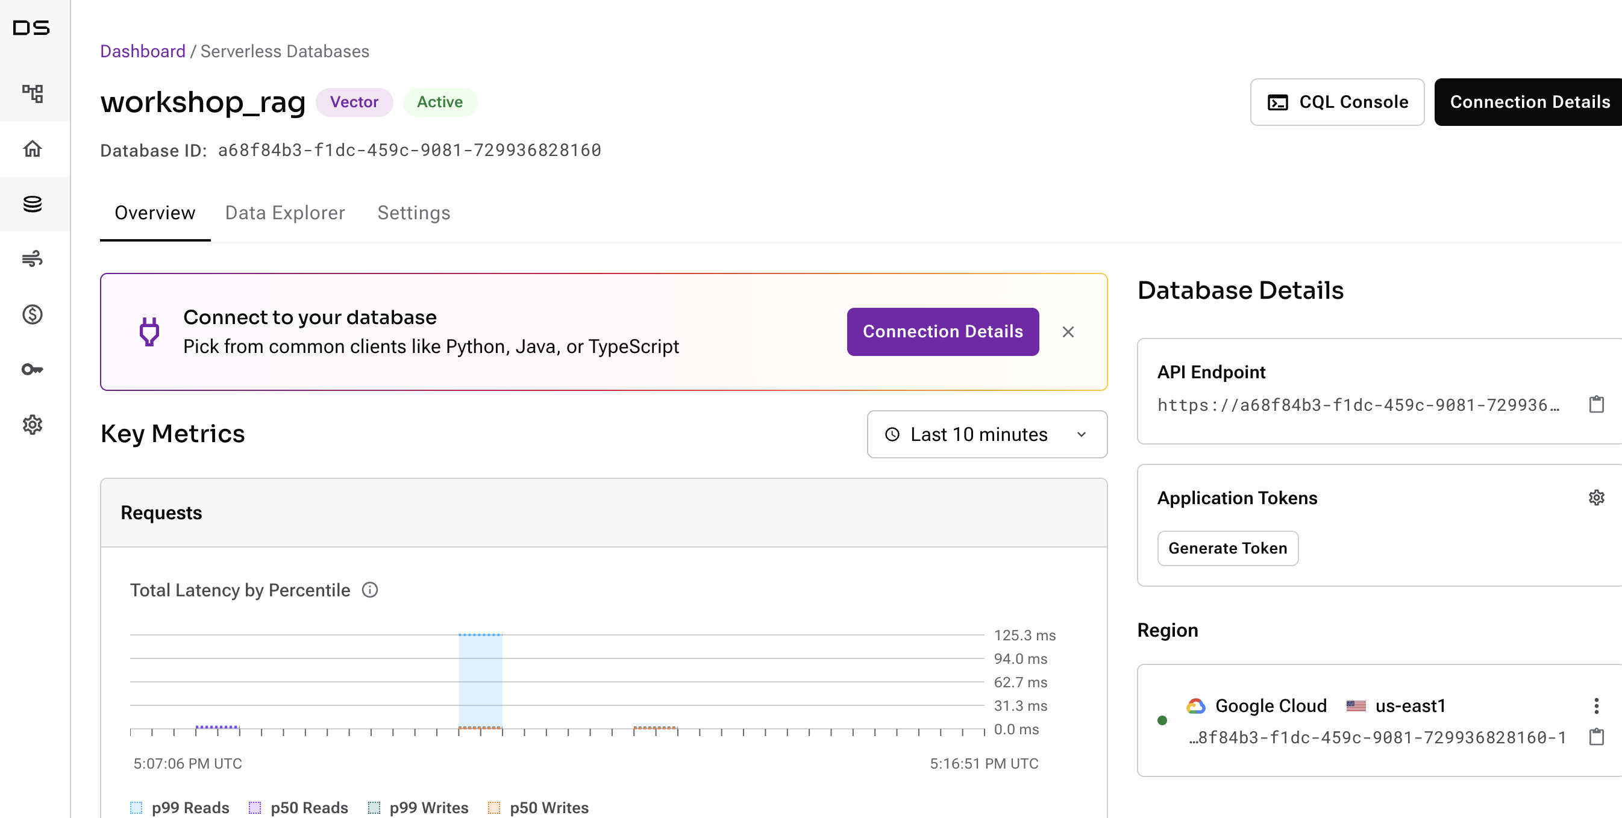
Task: Click the Generate Token button
Action: (1227, 549)
